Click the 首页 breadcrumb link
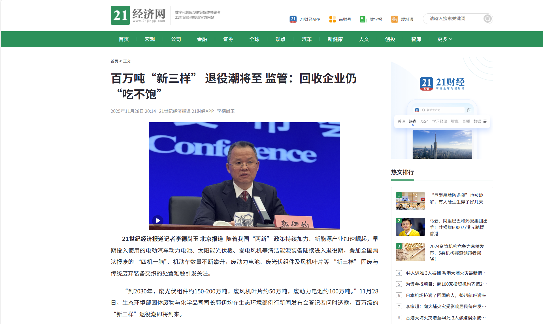 click(x=114, y=61)
